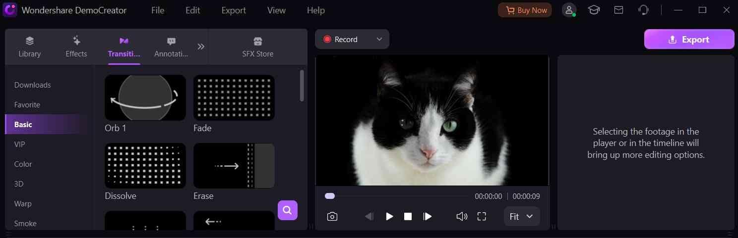Click the 00:00:09 duration text
Image resolution: width=738 pixels, height=238 pixels.
tap(526, 196)
